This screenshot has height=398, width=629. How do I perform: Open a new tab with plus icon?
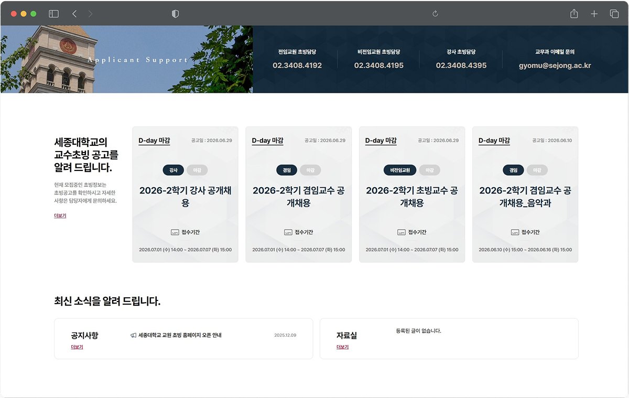click(594, 14)
